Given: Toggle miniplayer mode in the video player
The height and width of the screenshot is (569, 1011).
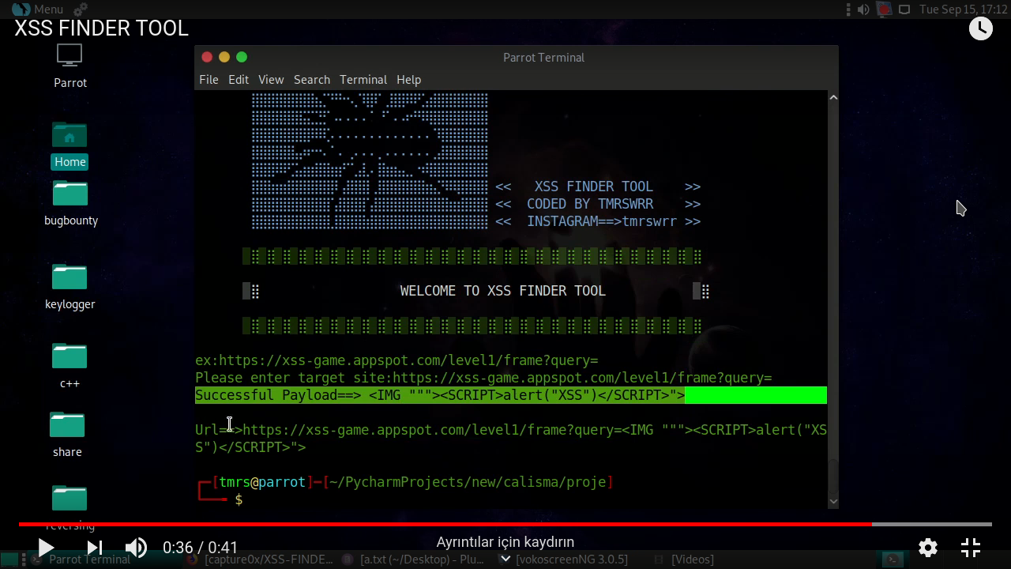Looking at the screenshot, I should click(x=971, y=547).
